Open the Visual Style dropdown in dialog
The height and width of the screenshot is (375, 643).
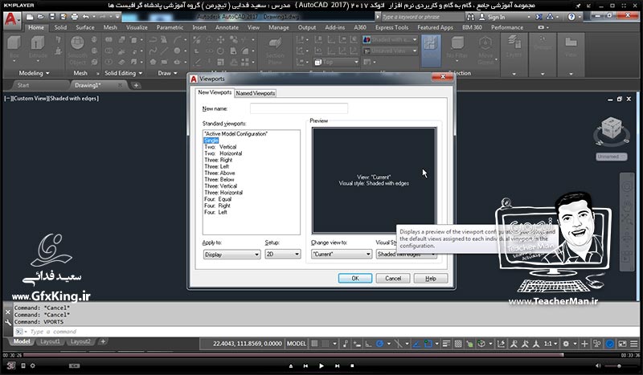click(406, 254)
